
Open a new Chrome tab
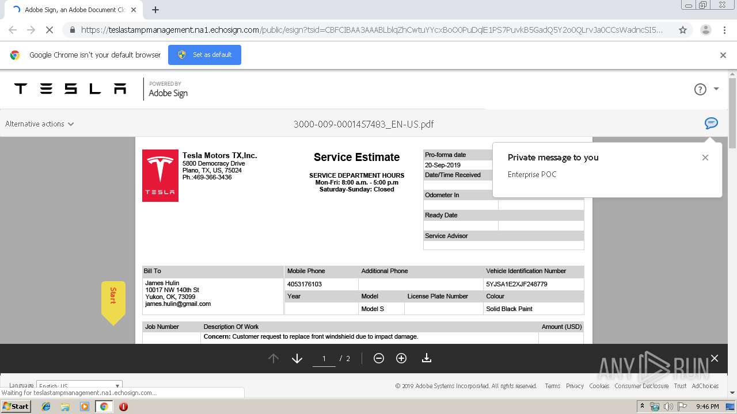[x=155, y=10]
